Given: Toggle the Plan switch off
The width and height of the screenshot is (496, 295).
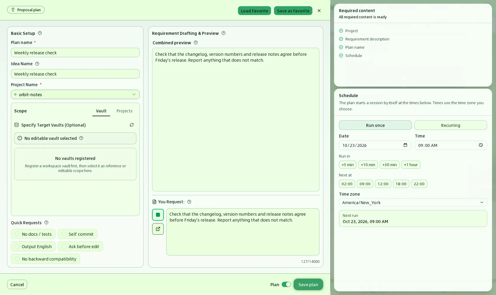Looking at the screenshot, I should click(x=286, y=284).
